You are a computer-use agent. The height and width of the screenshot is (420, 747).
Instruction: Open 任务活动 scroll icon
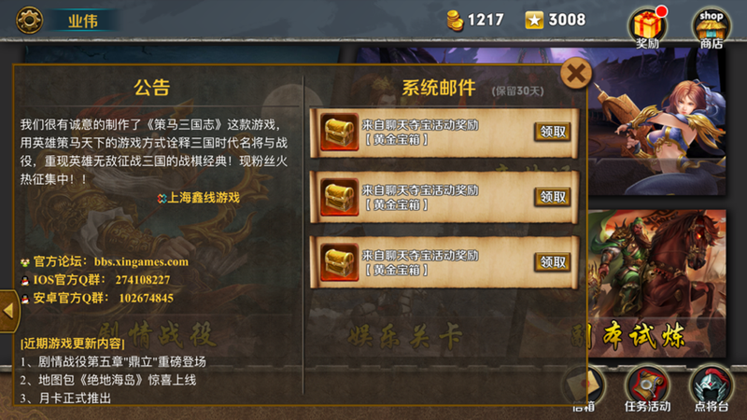647,388
